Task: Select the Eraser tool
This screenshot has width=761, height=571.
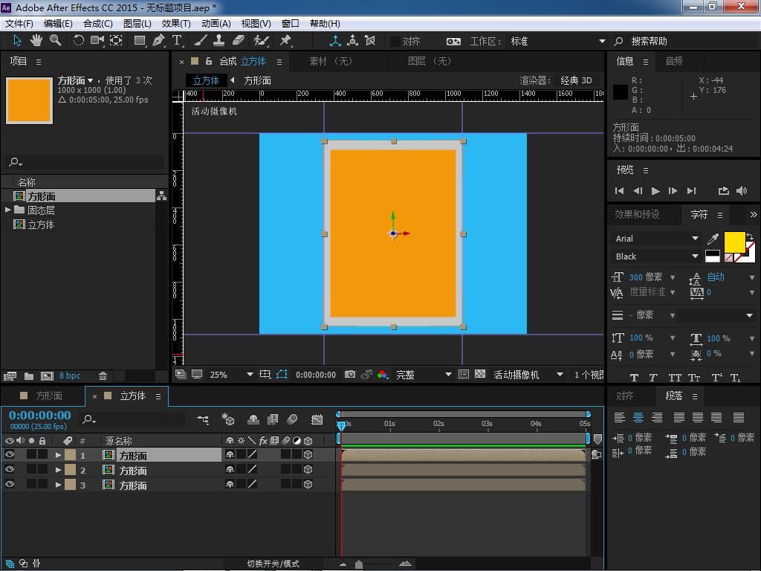Action: (239, 41)
